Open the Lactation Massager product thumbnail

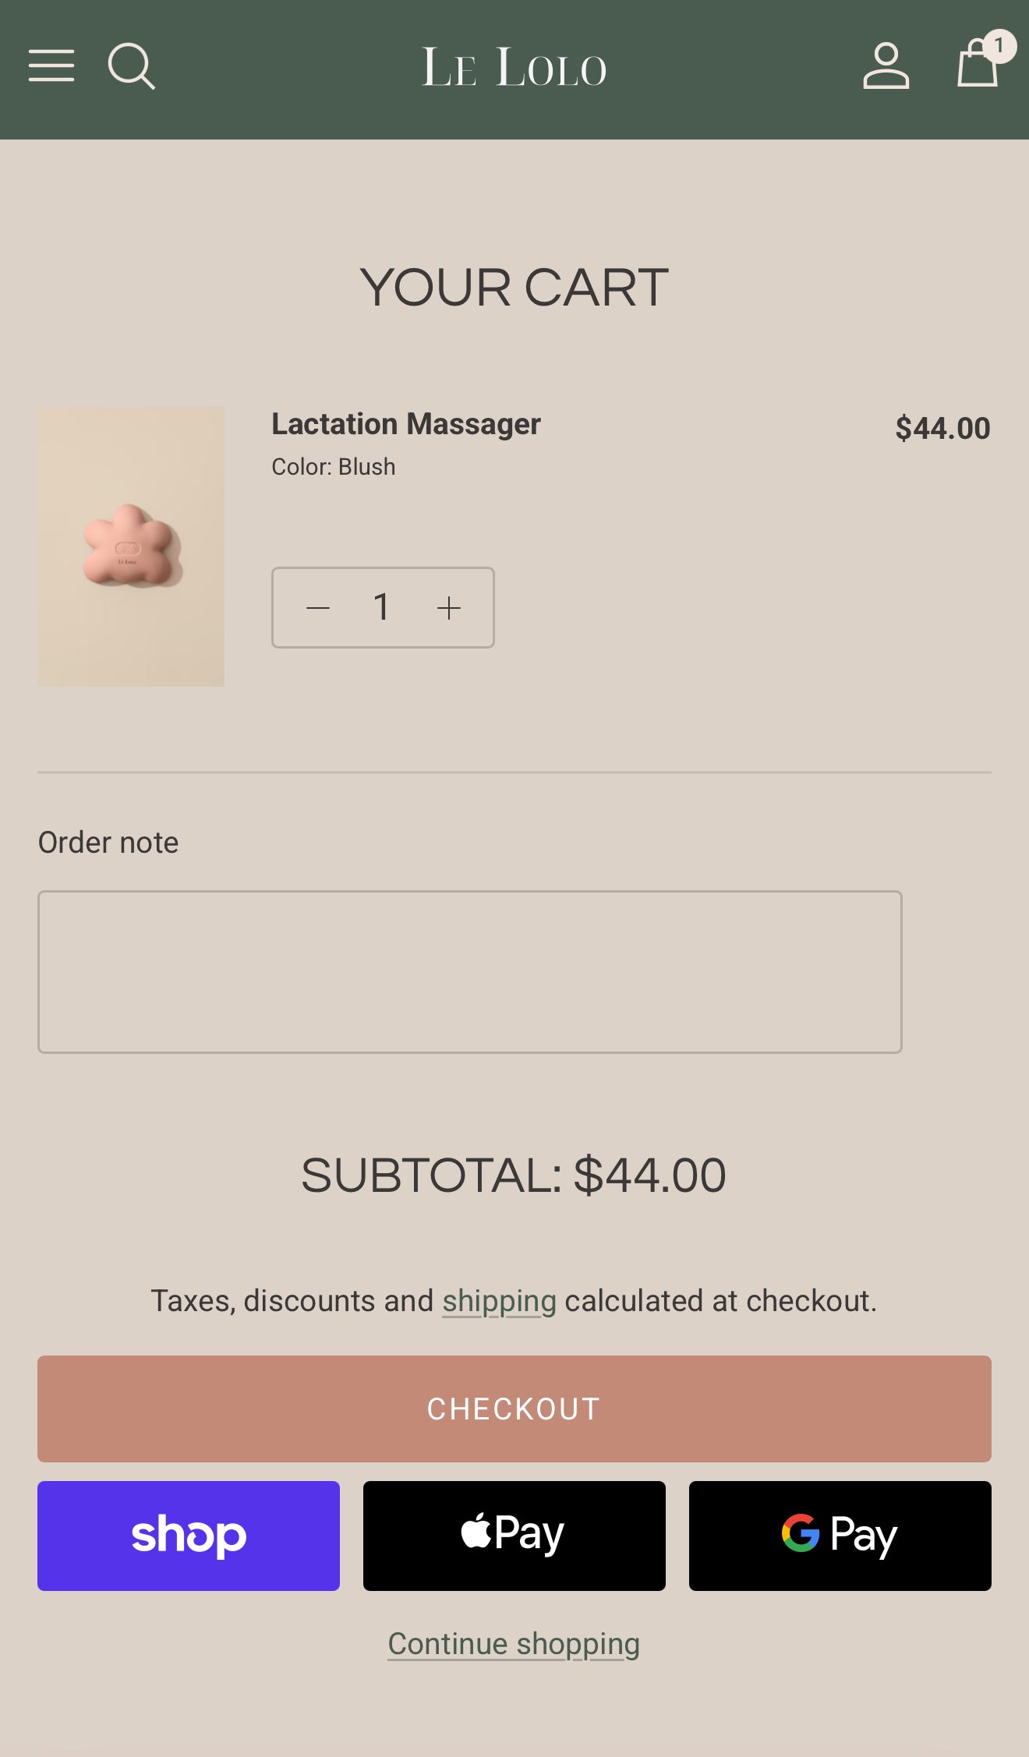[131, 546]
